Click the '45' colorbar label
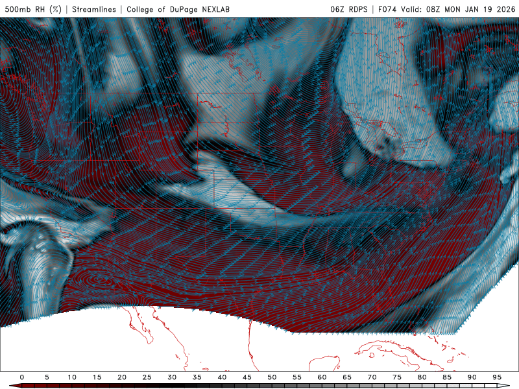The image size is (519, 389). coord(247,377)
